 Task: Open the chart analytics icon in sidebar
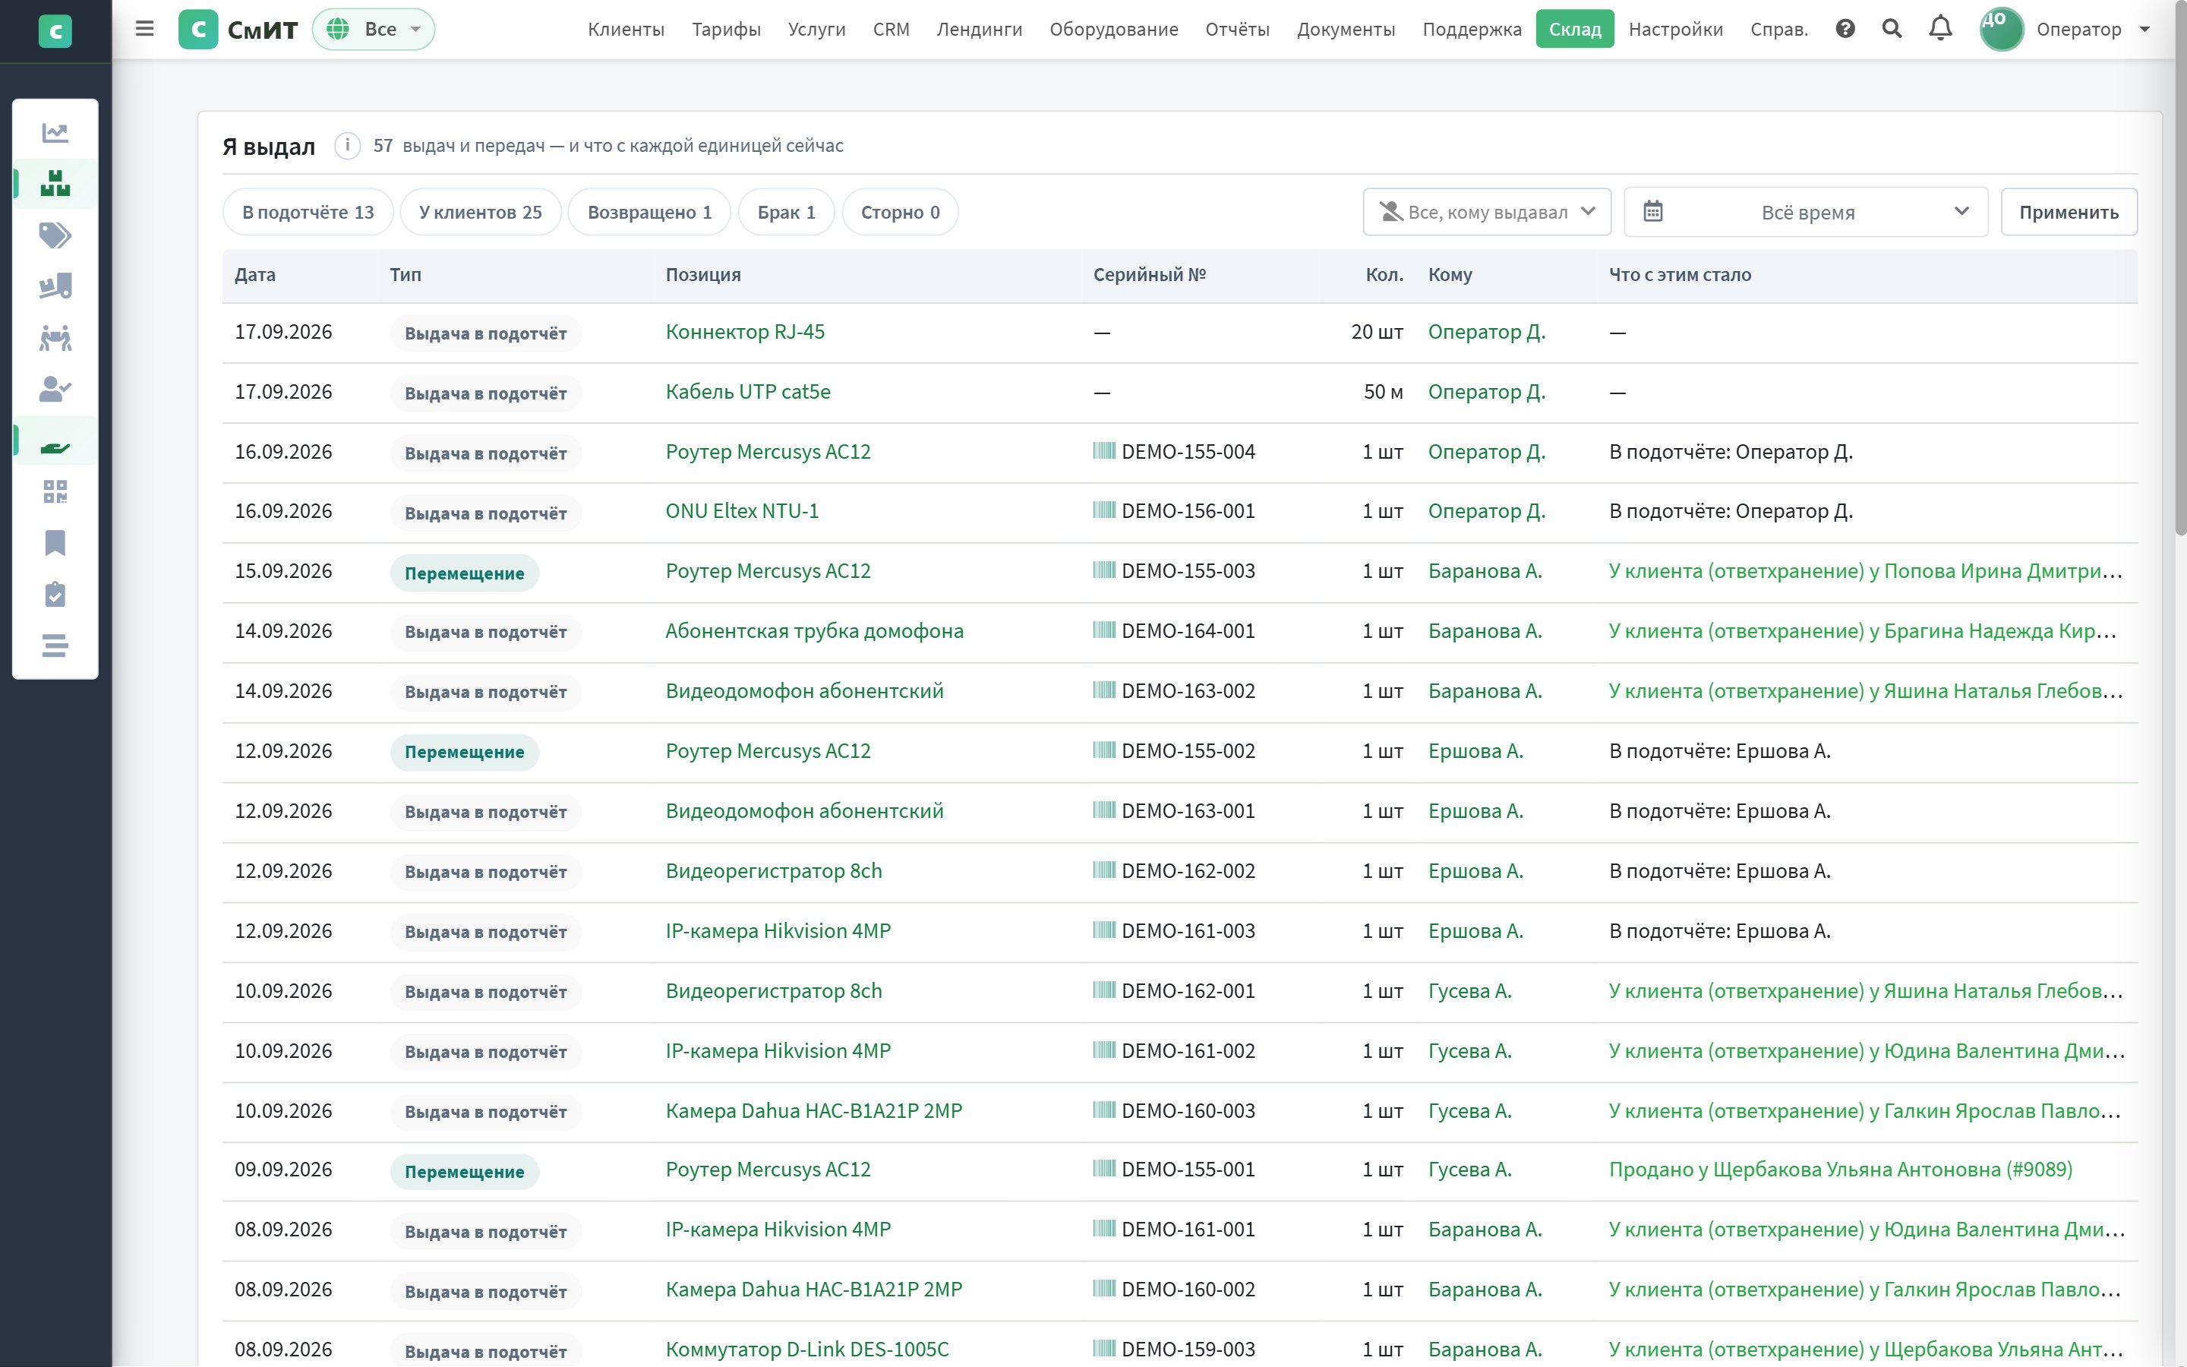click(x=55, y=133)
